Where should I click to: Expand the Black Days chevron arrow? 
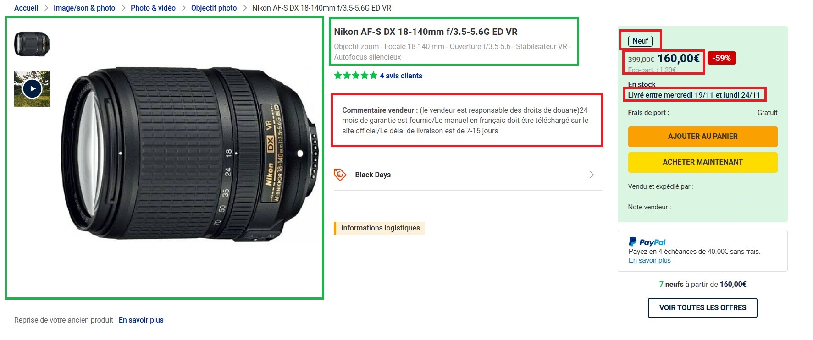coord(592,175)
